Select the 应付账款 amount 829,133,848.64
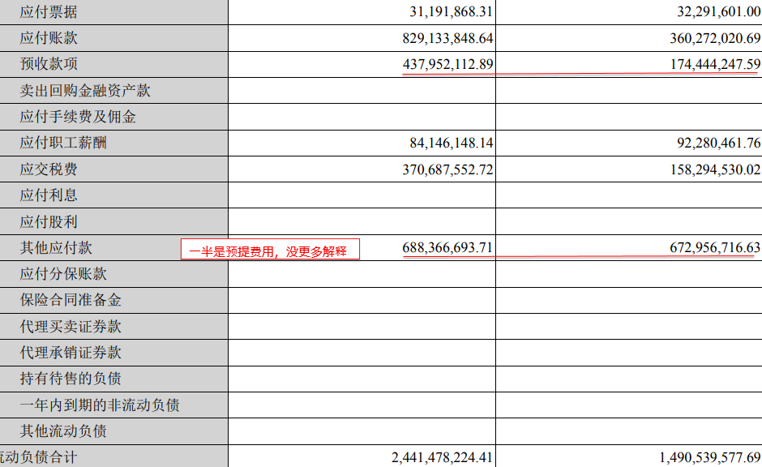The height and width of the screenshot is (467, 762). tap(447, 38)
